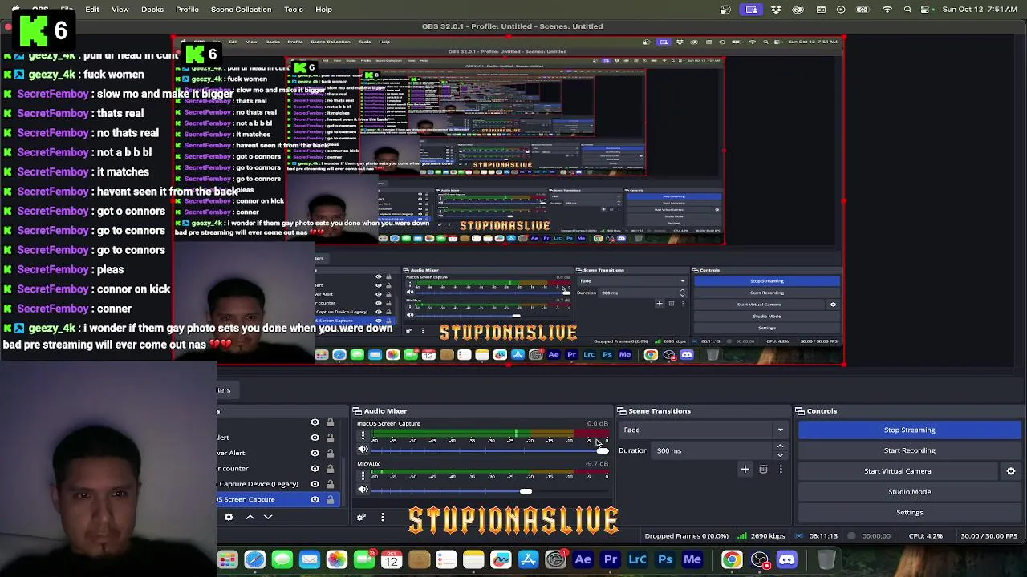Launch Lightroom Classic from the Dock

(x=637, y=559)
